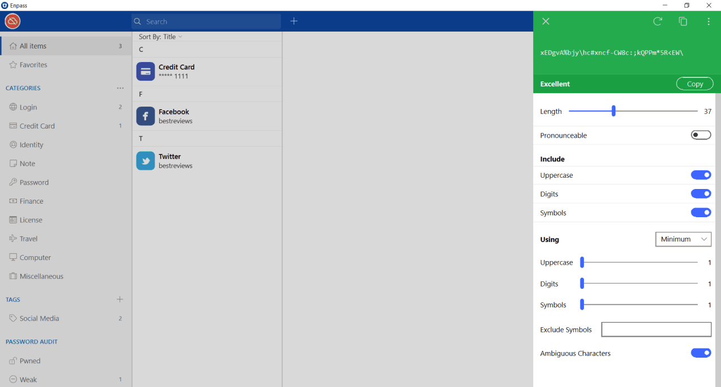Regenerate password with the refresh icon
Image resolution: width=721 pixels, height=387 pixels.
657,21
